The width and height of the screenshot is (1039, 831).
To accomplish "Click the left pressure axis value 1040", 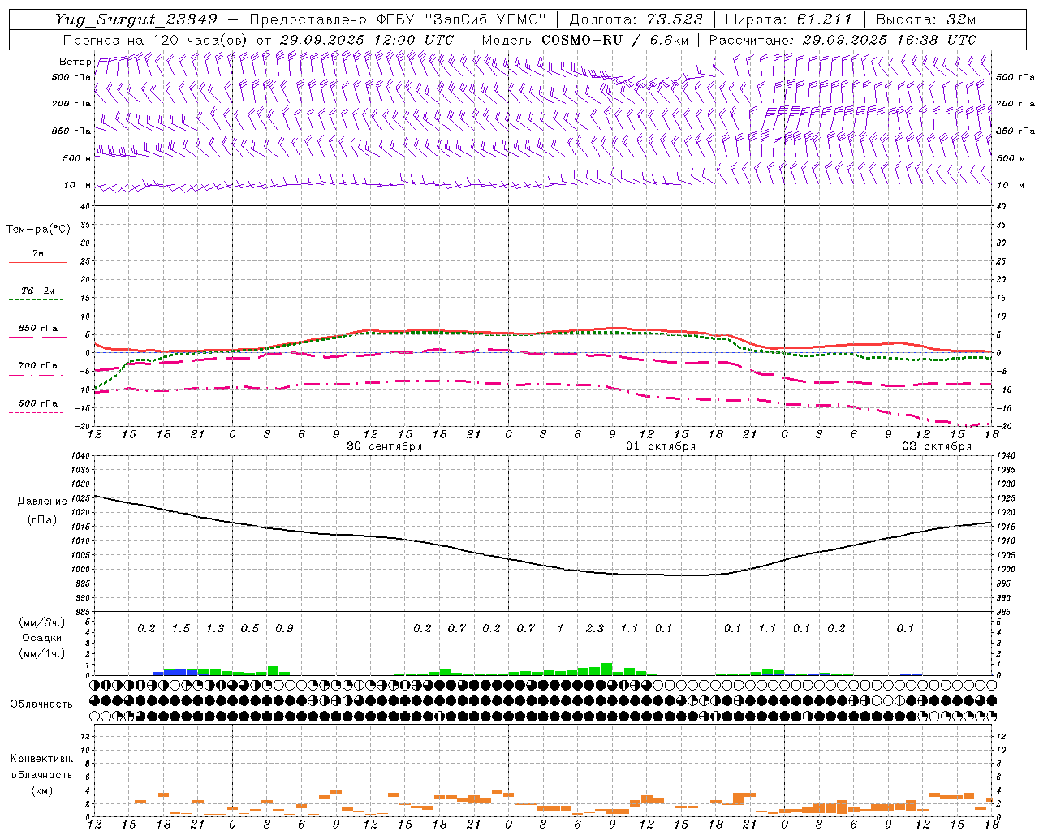I will 80,455.
